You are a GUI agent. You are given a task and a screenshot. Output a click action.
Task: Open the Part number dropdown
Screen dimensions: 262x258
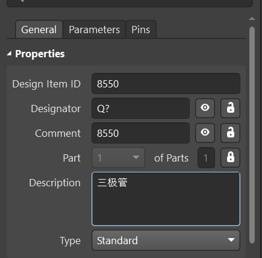tap(118, 158)
